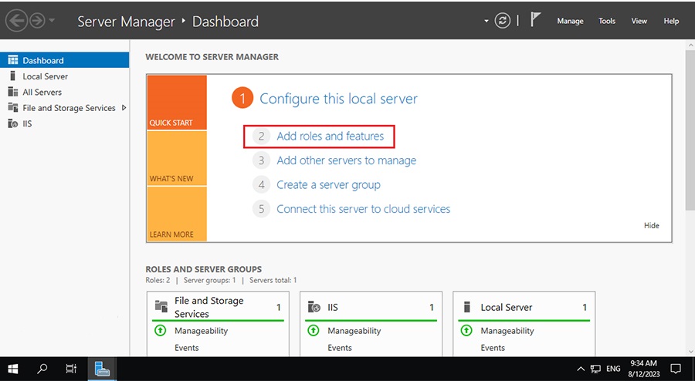Open dropdown arrow beside refresh icon

click(486, 21)
